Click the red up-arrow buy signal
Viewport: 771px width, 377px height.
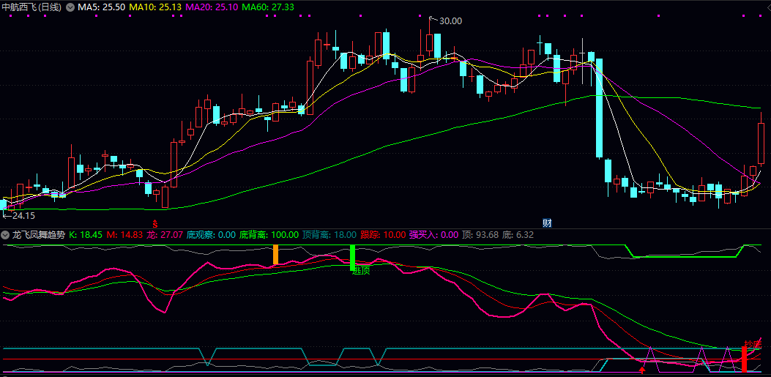point(642,370)
